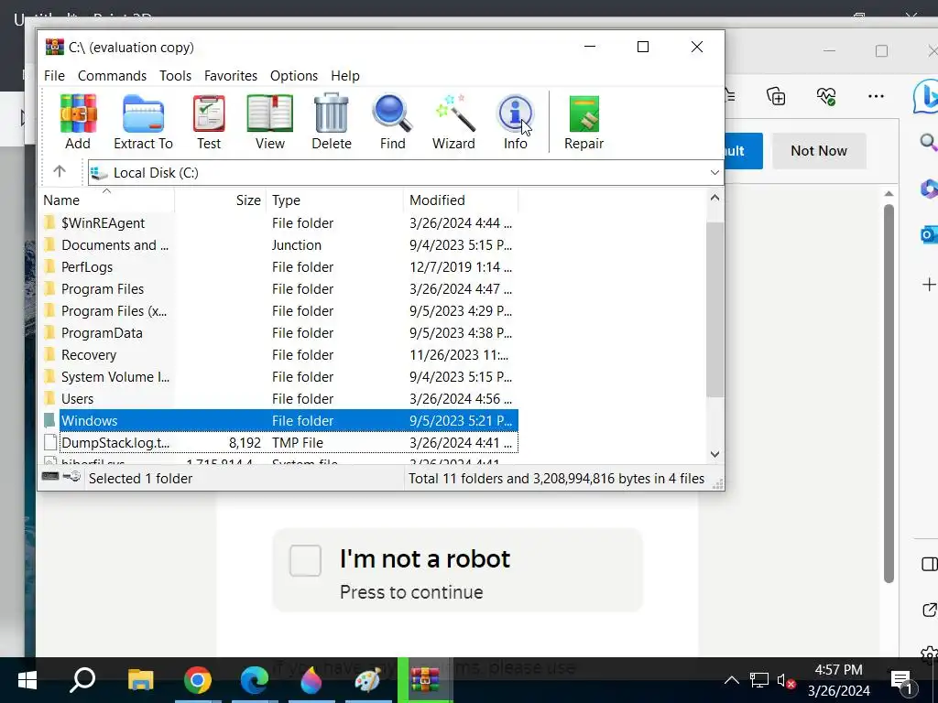Click the Delete trash can icon

332,122
